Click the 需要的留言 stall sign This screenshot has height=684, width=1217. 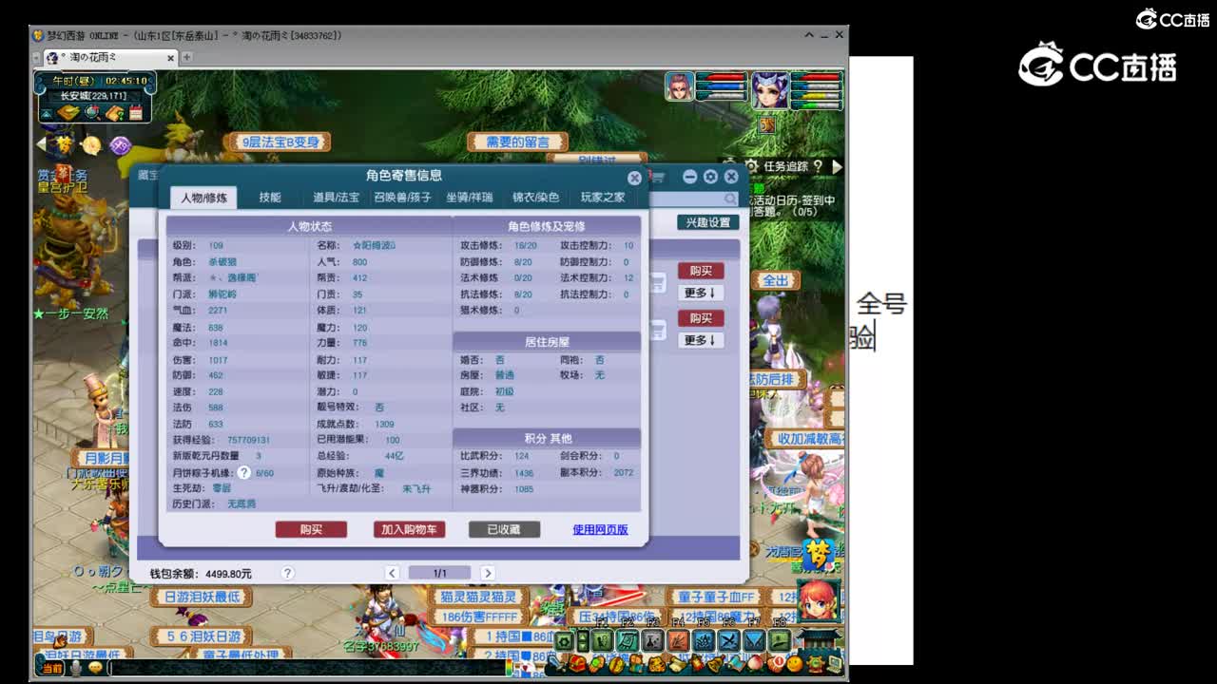517,142
